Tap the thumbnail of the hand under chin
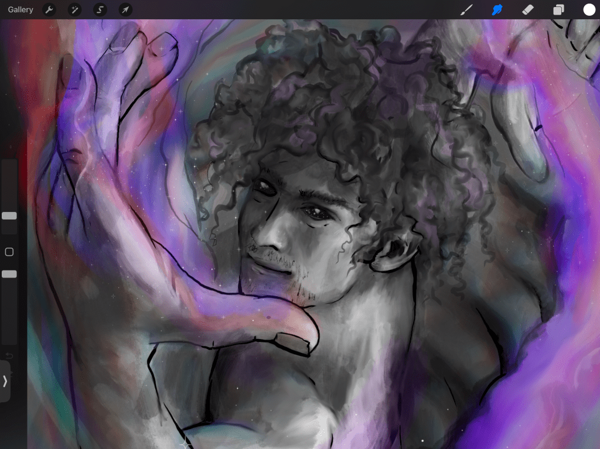Image resolution: width=600 pixels, height=449 pixels. (x=292, y=343)
